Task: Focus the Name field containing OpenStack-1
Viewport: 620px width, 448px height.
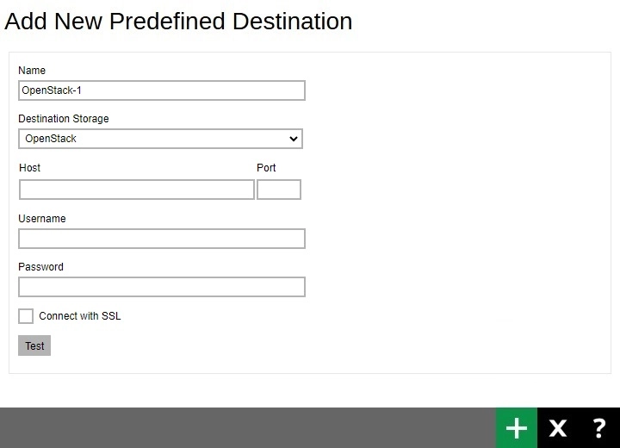Action: pyautogui.click(x=162, y=90)
